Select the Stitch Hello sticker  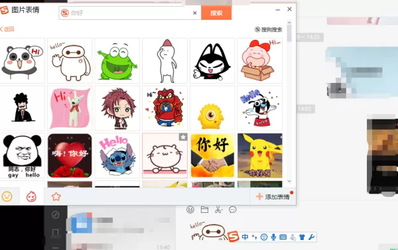tap(117, 156)
